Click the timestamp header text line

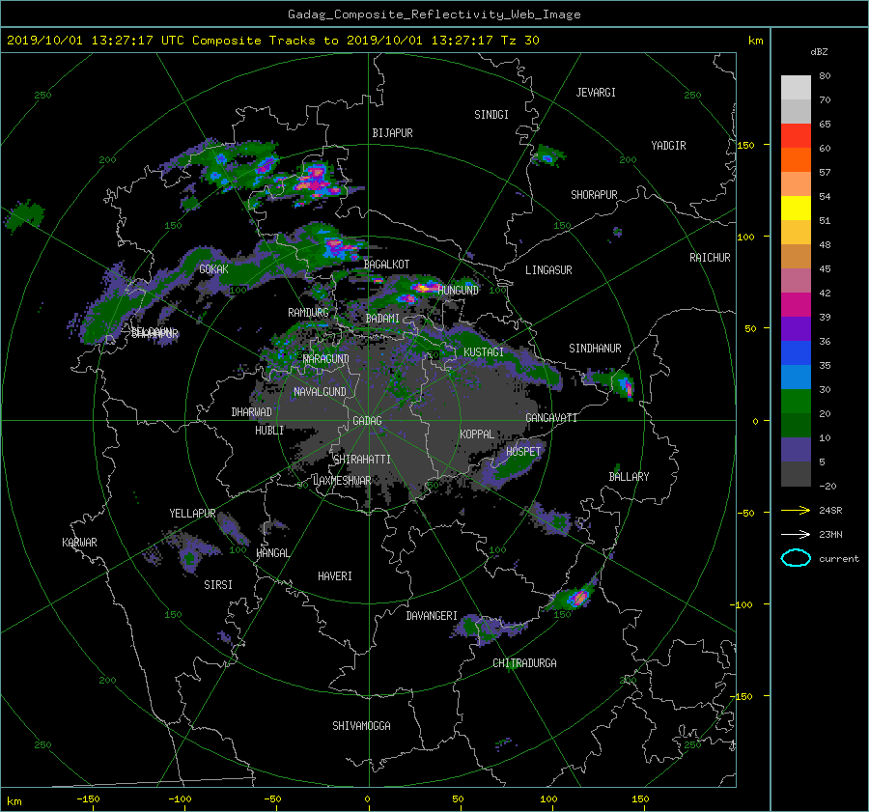click(272, 41)
